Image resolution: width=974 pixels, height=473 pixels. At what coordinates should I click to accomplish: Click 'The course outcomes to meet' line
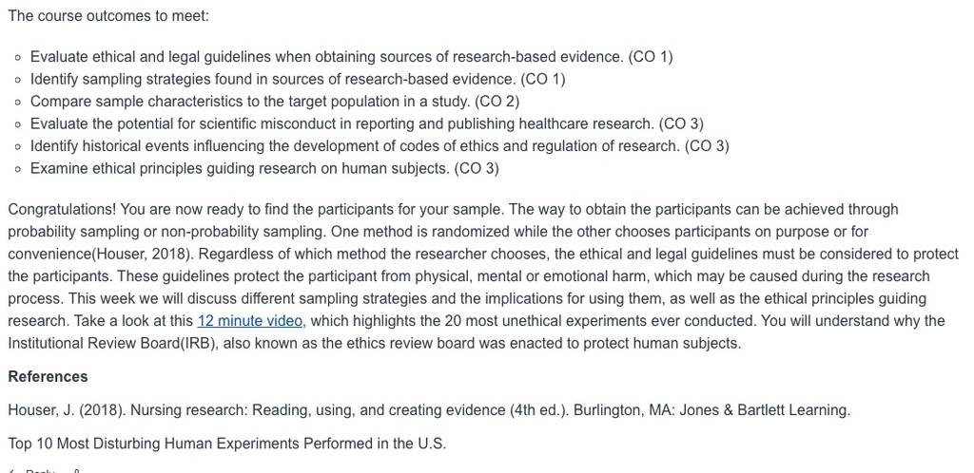click(x=108, y=16)
